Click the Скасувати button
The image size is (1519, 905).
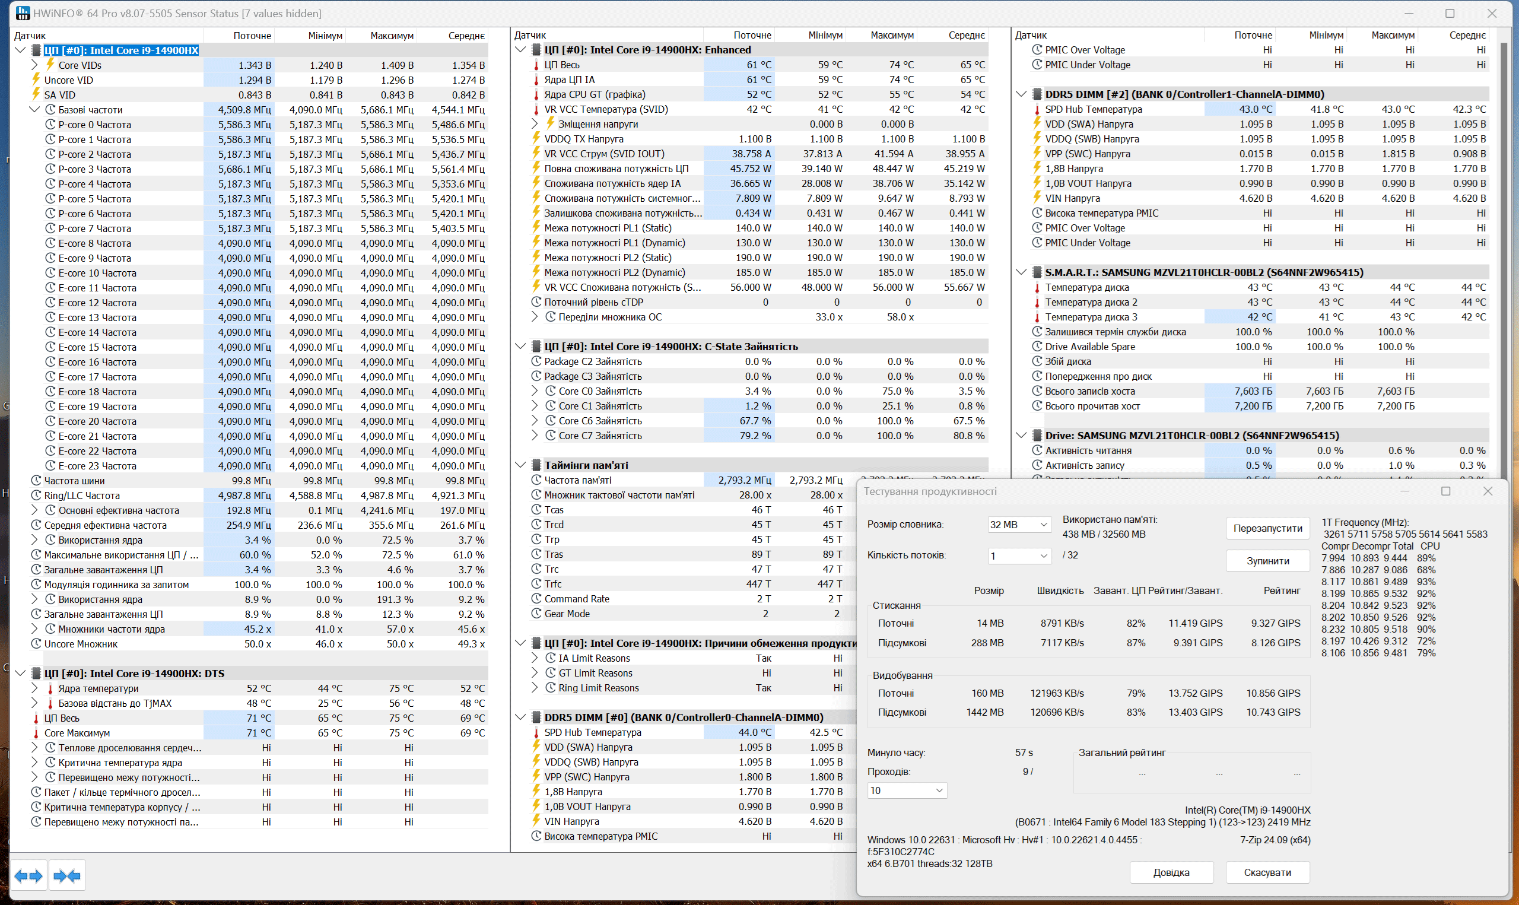click(1267, 873)
